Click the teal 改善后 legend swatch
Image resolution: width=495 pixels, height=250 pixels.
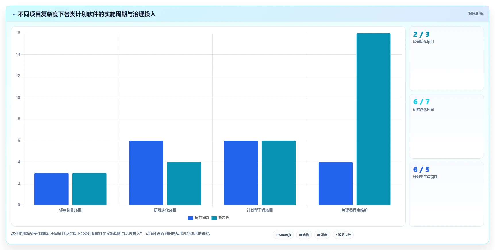(214, 218)
